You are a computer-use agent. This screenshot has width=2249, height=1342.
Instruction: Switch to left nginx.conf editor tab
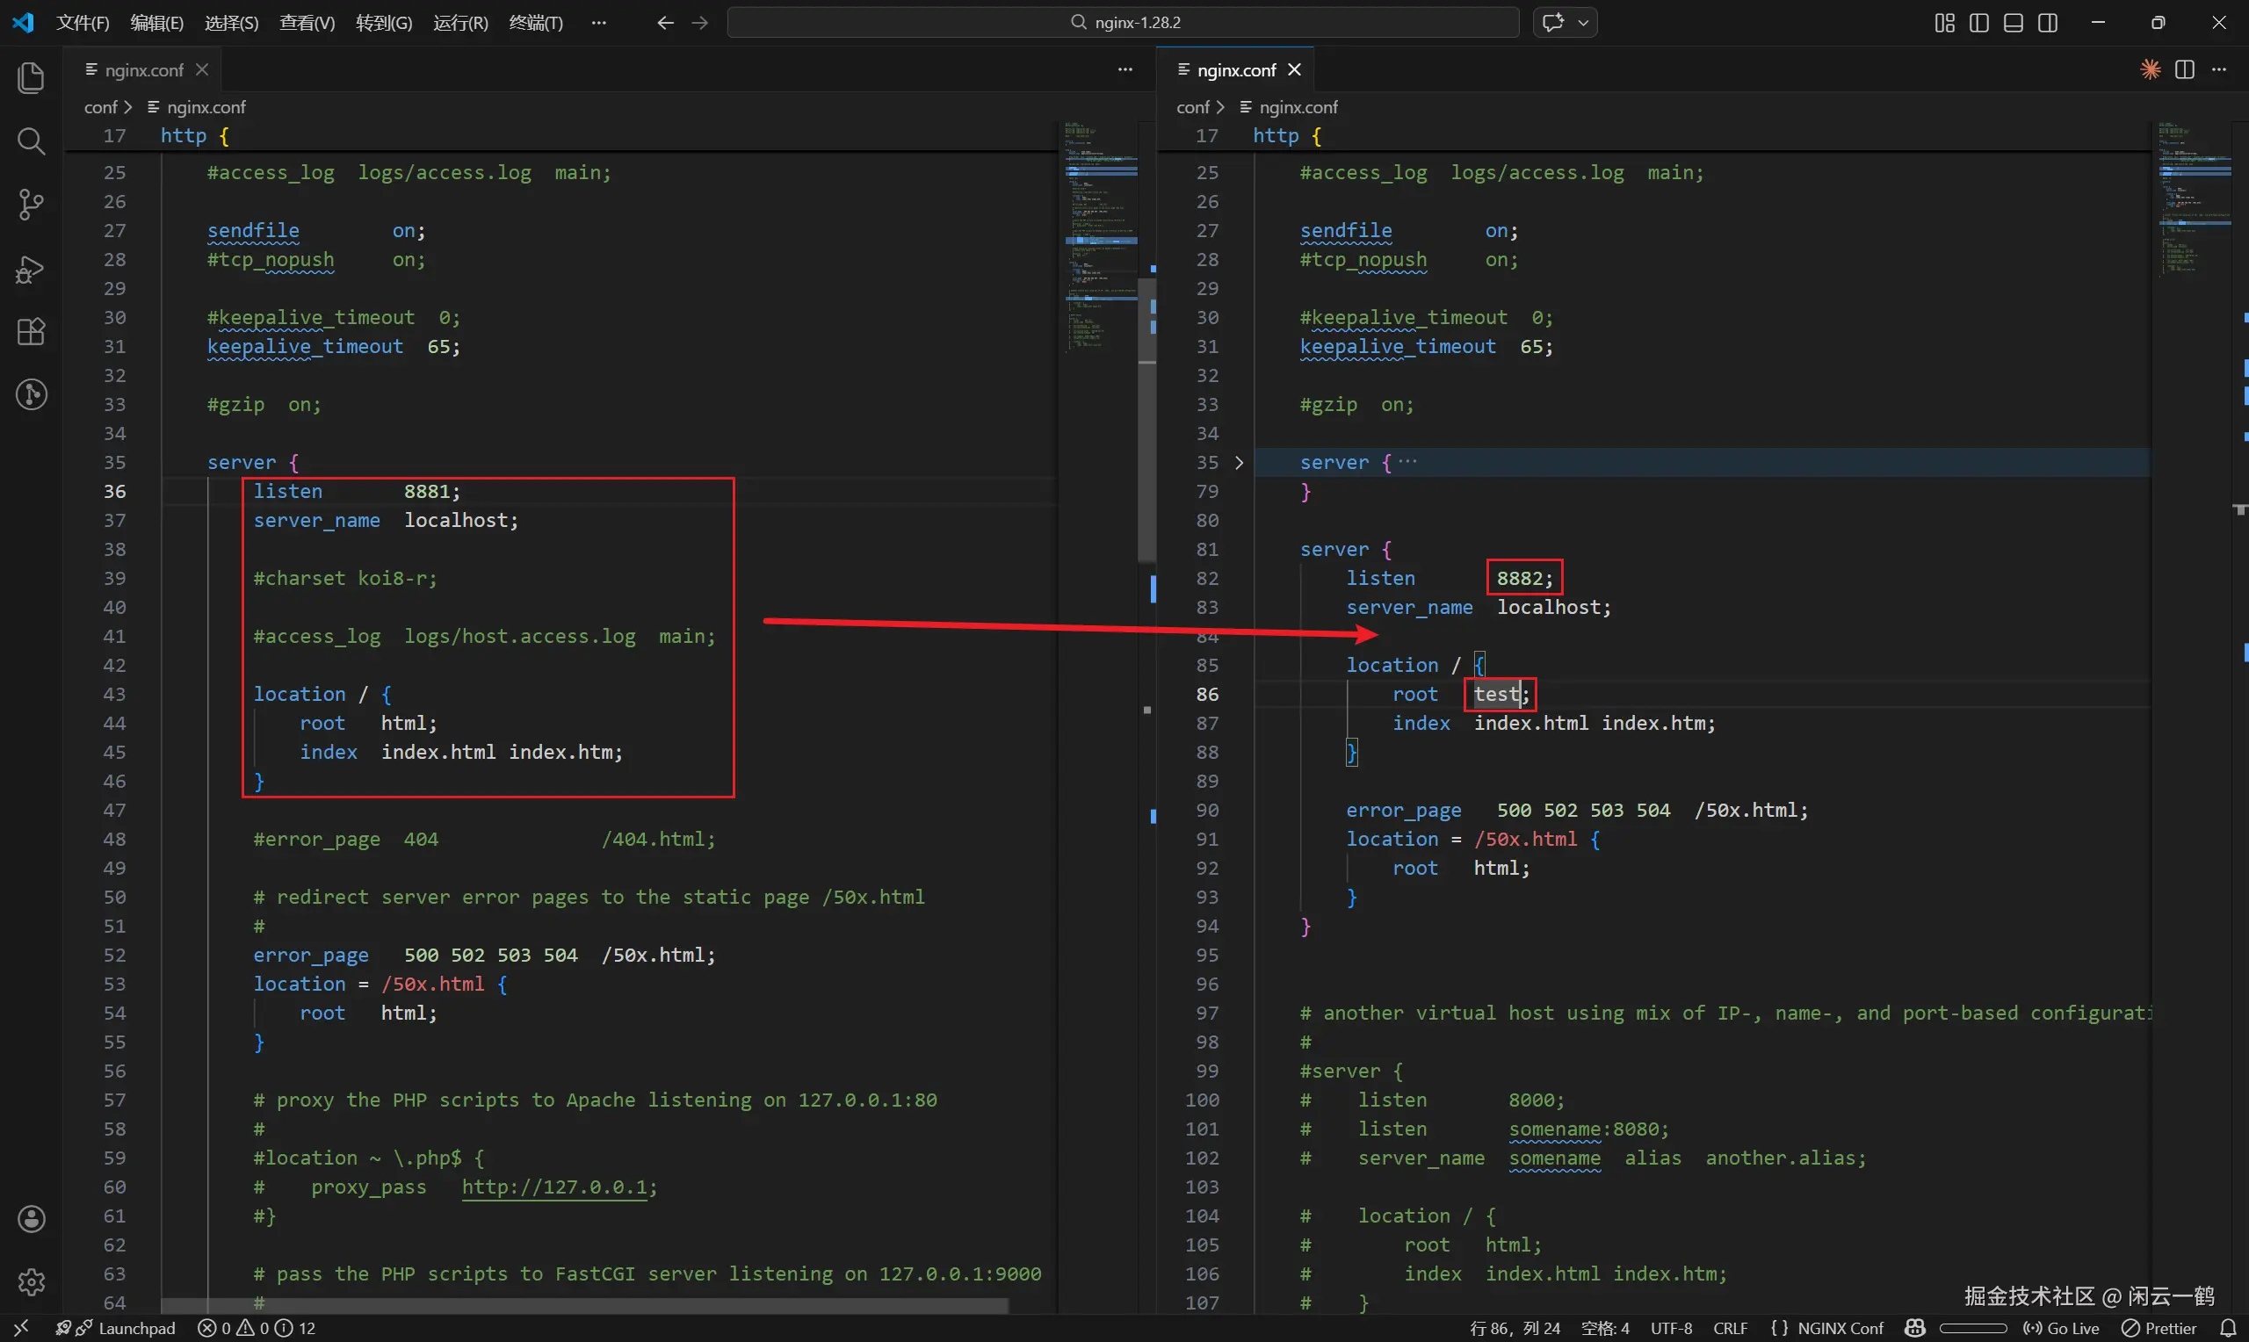(144, 69)
